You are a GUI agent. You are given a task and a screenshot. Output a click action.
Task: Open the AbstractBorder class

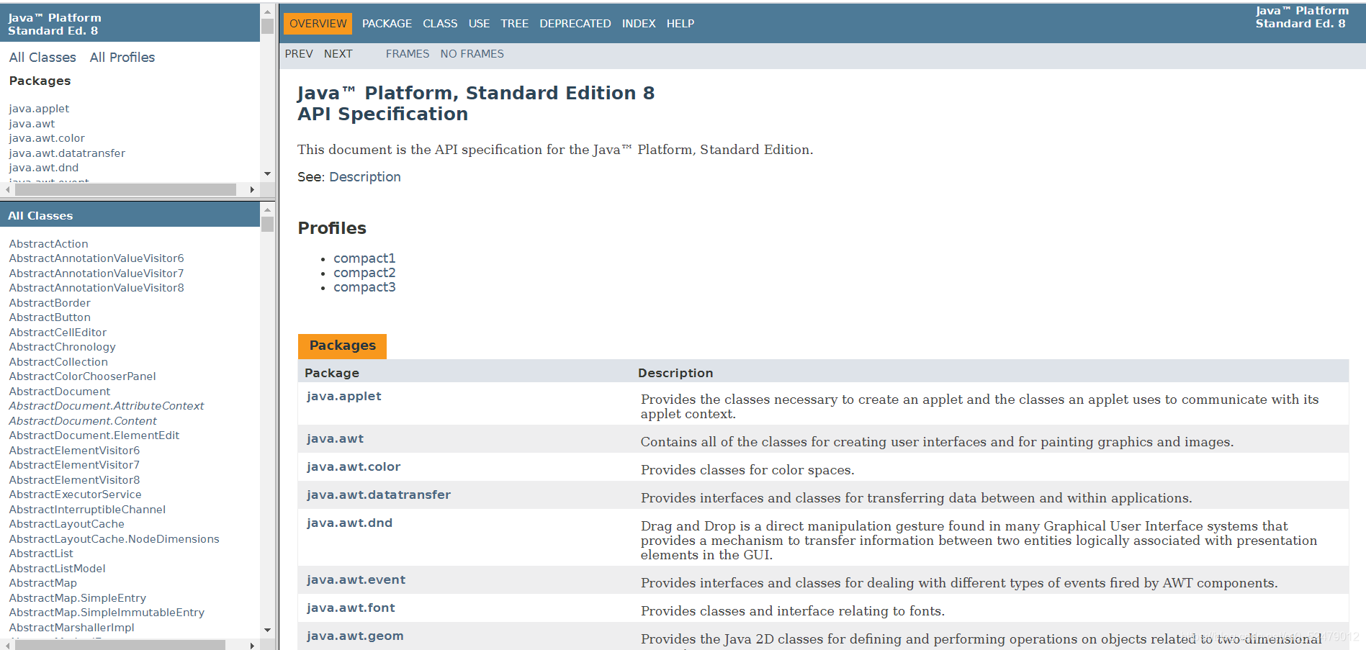pos(50,303)
